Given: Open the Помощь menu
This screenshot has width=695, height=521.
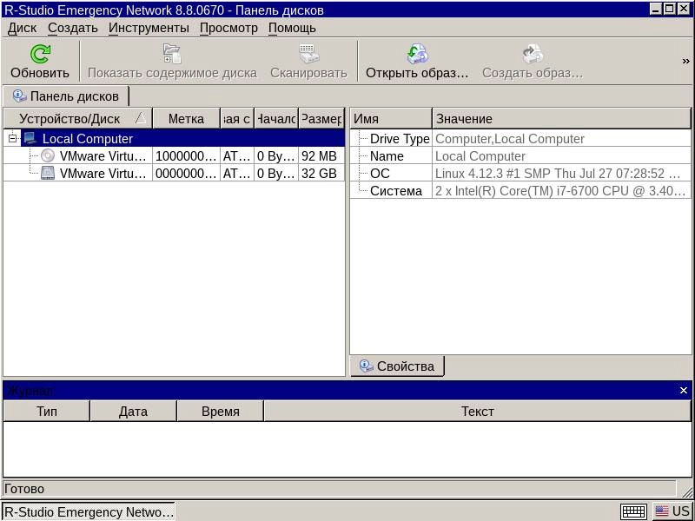Looking at the screenshot, I should click(x=292, y=28).
